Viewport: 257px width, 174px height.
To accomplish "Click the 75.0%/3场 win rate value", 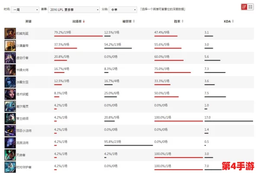I will pos(162,69).
